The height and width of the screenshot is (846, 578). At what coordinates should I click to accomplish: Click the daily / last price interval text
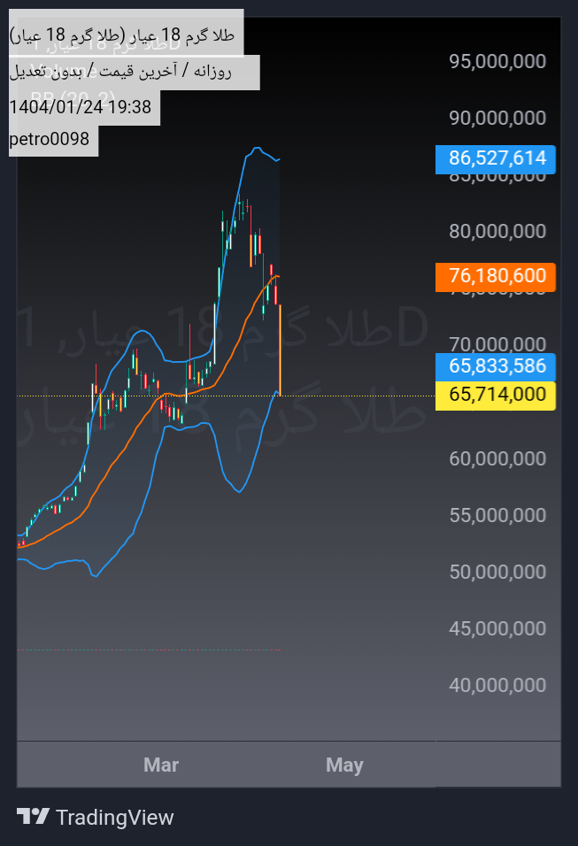point(121,72)
